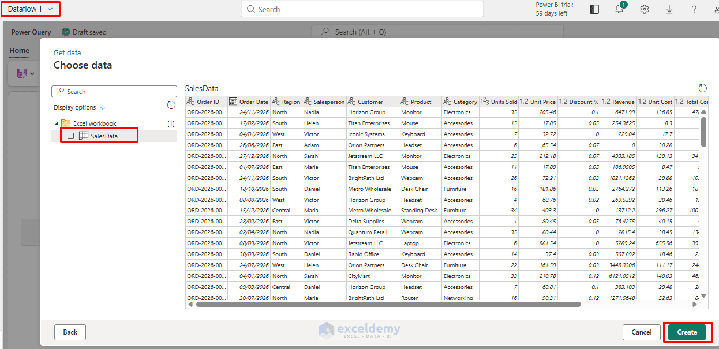The height and width of the screenshot is (349, 719).
Task: Click the Units Sold column header
Action: click(x=499, y=102)
